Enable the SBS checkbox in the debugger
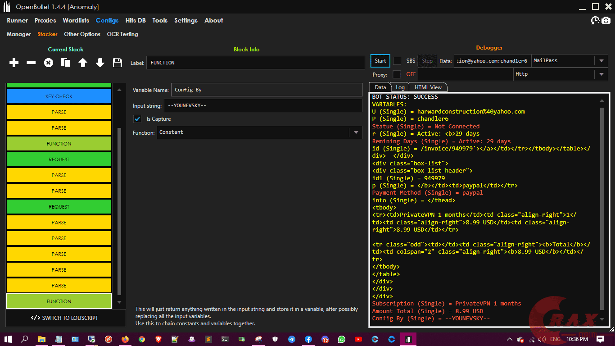 click(397, 61)
